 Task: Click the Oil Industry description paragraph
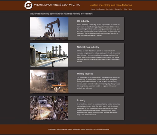point(99,30)
